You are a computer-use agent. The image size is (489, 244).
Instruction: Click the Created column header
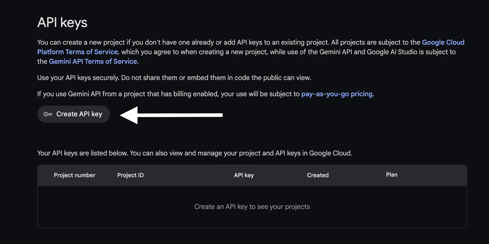tap(318, 175)
